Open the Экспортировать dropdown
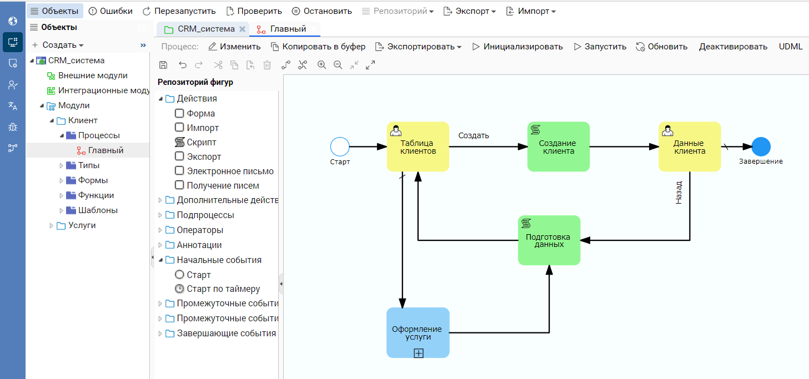This screenshot has height=379, width=809. coord(419,47)
